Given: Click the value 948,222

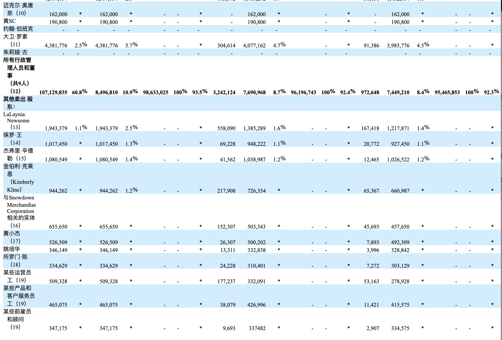Looking at the screenshot, I should (x=256, y=144).
